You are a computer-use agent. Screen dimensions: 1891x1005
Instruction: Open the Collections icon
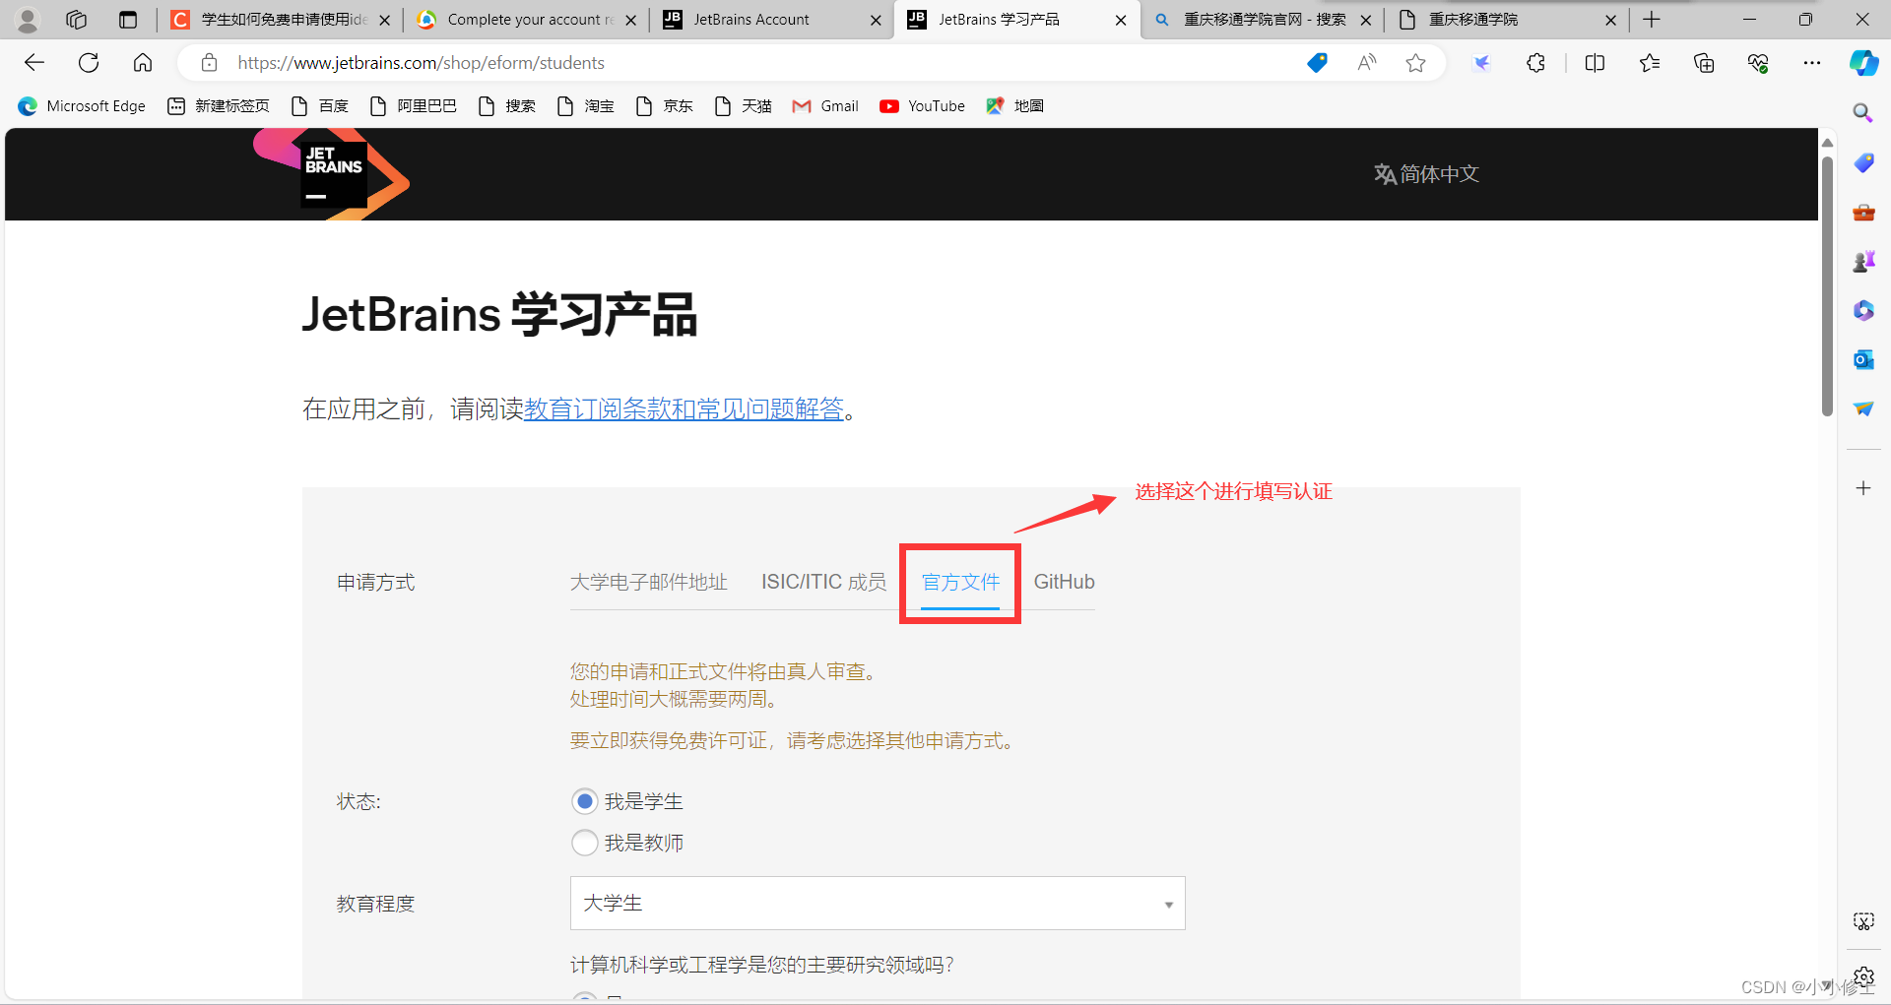click(x=1704, y=63)
